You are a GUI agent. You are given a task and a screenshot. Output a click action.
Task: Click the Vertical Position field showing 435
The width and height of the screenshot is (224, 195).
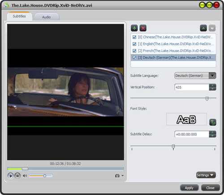192,87
